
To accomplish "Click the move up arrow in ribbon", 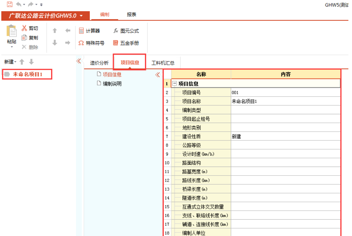I will click(x=55, y=31).
